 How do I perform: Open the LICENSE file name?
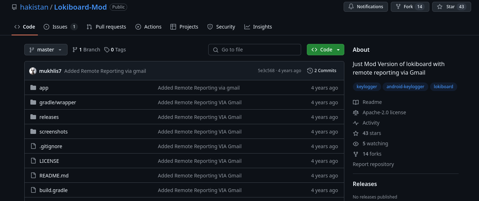tap(49, 161)
